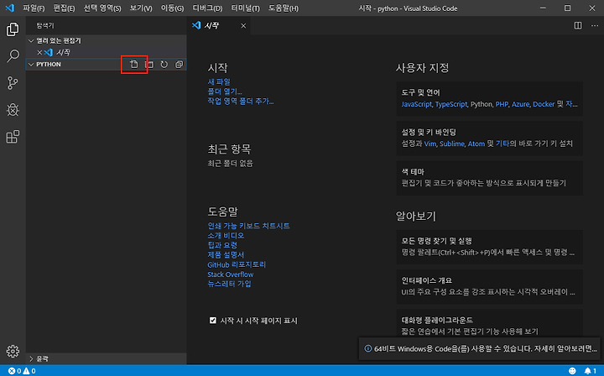Click Atom link in keybindings card

(x=476, y=144)
